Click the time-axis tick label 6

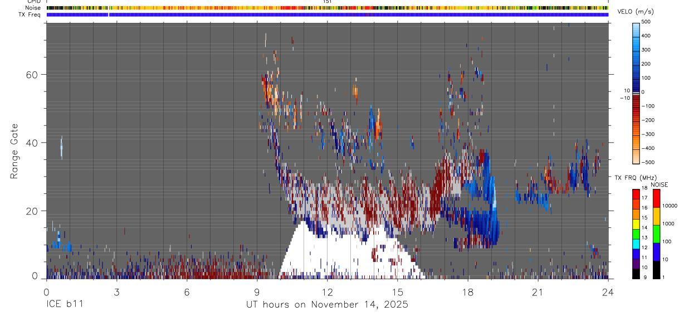(187, 292)
